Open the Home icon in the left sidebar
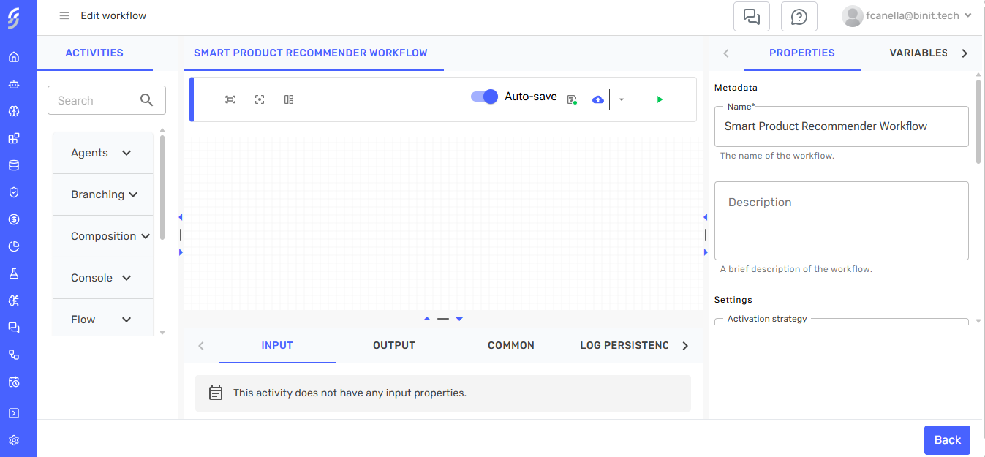This screenshot has height=457, width=985. (15, 56)
